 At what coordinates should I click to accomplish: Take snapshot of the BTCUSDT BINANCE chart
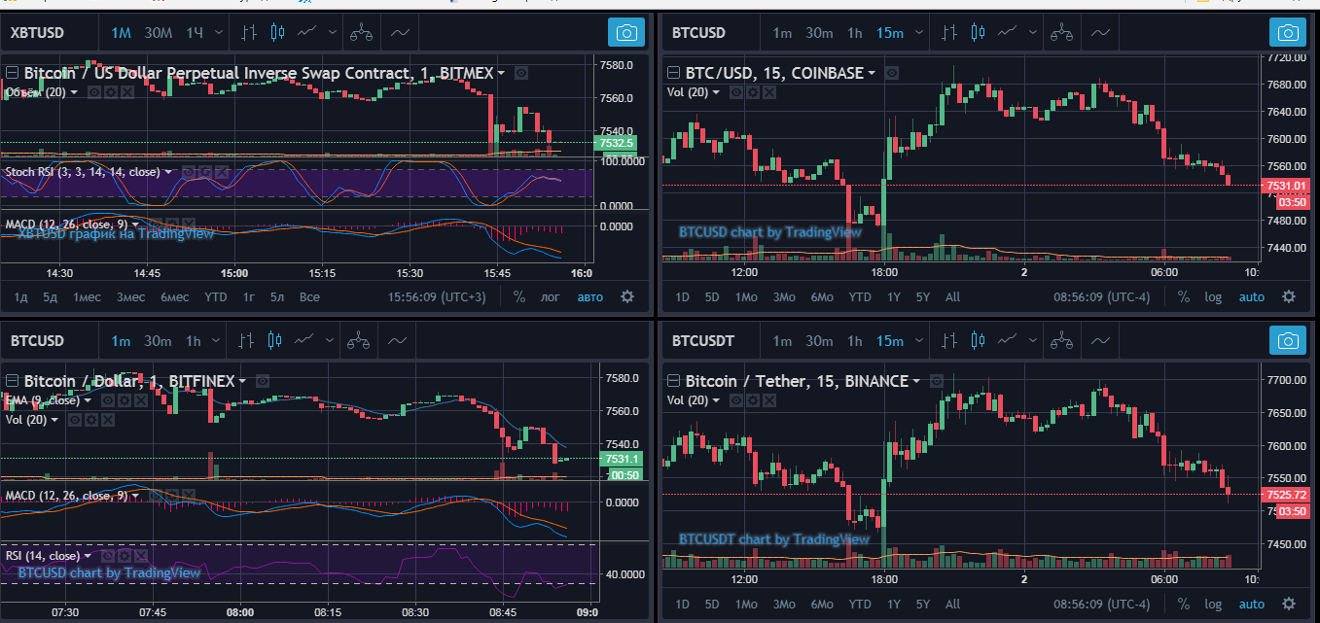tap(1288, 340)
